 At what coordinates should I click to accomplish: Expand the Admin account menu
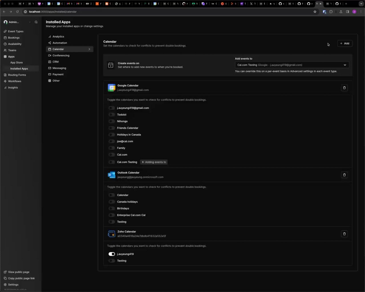click(17, 22)
